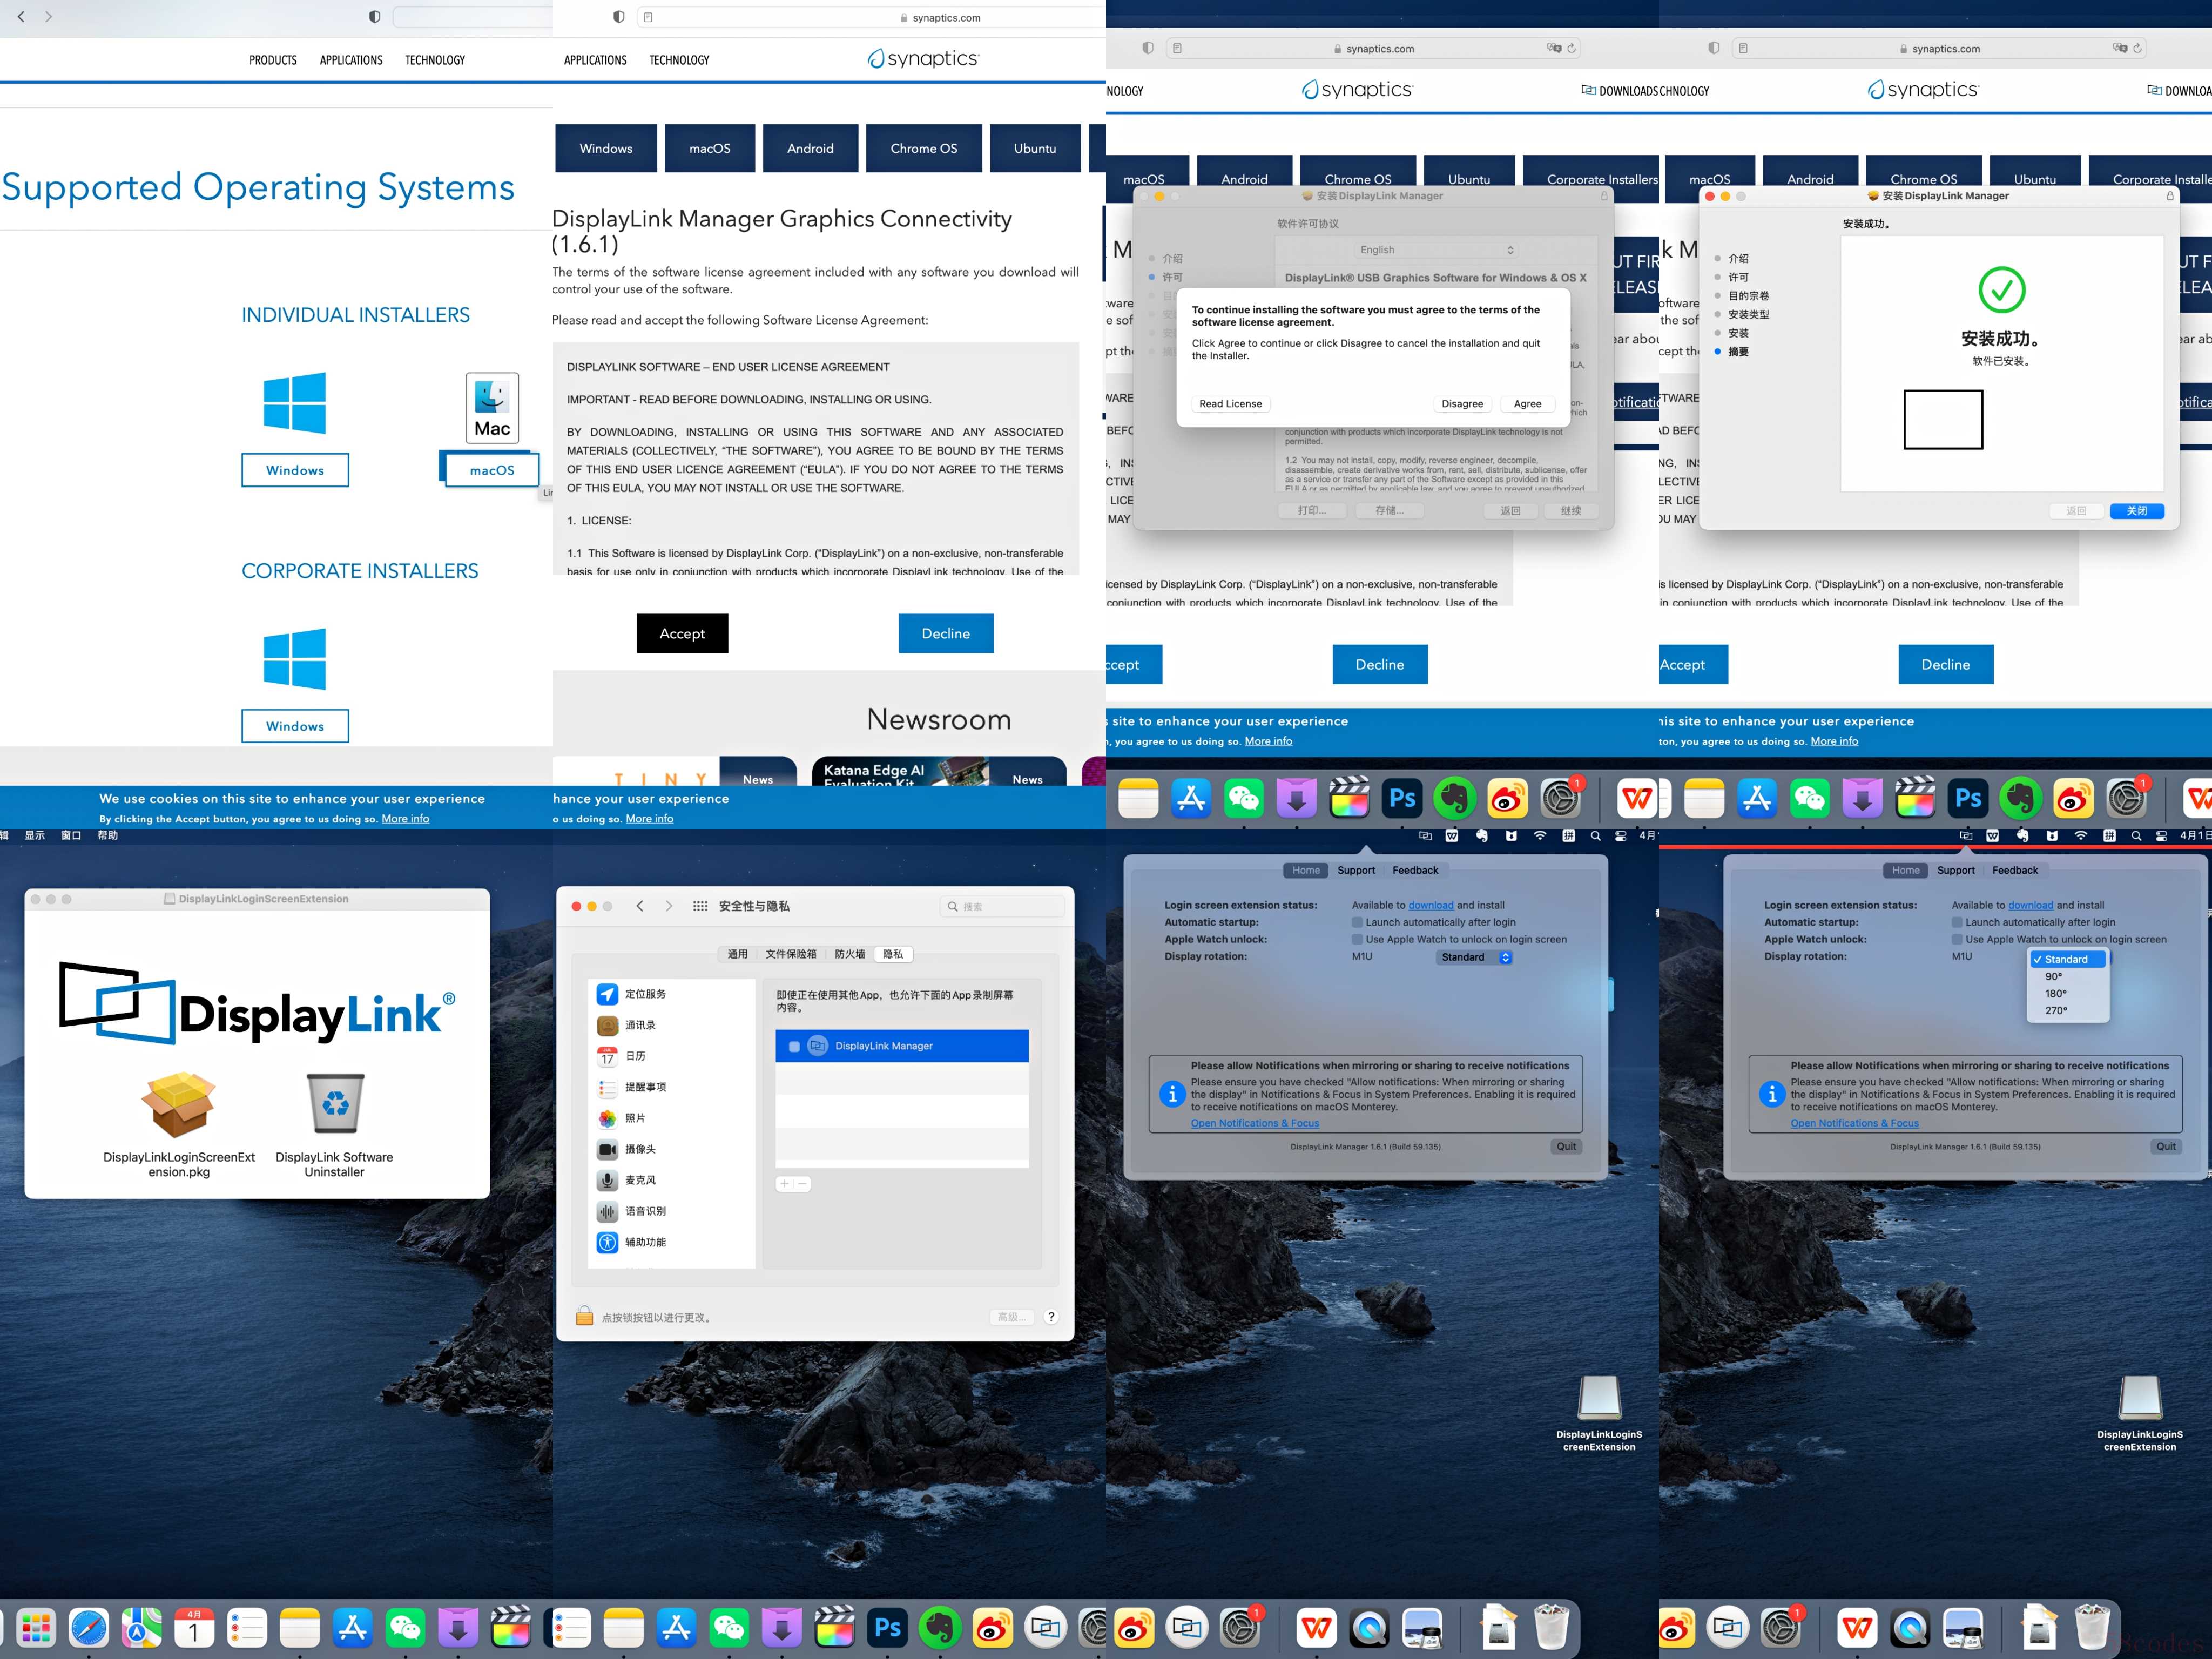Switch to 文件保险箱 tab
Screen dimensions: 2212x1659
click(x=791, y=954)
